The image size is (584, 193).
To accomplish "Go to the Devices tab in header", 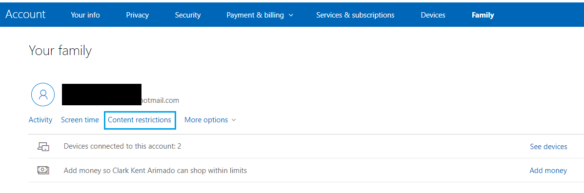I will (433, 15).
